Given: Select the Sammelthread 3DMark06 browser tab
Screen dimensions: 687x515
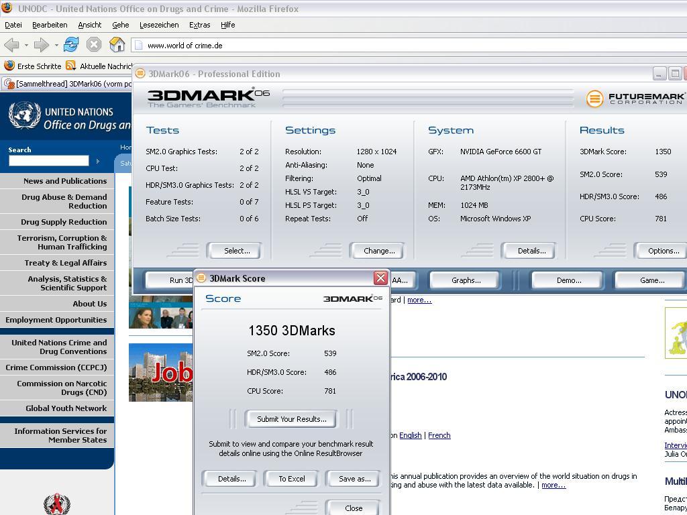Looking at the screenshot, I should click(x=68, y=84).
